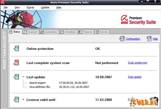Click the Virus definition file V6.39.01.112 value
The image size is (161, 109).
[x=74, y=87]
